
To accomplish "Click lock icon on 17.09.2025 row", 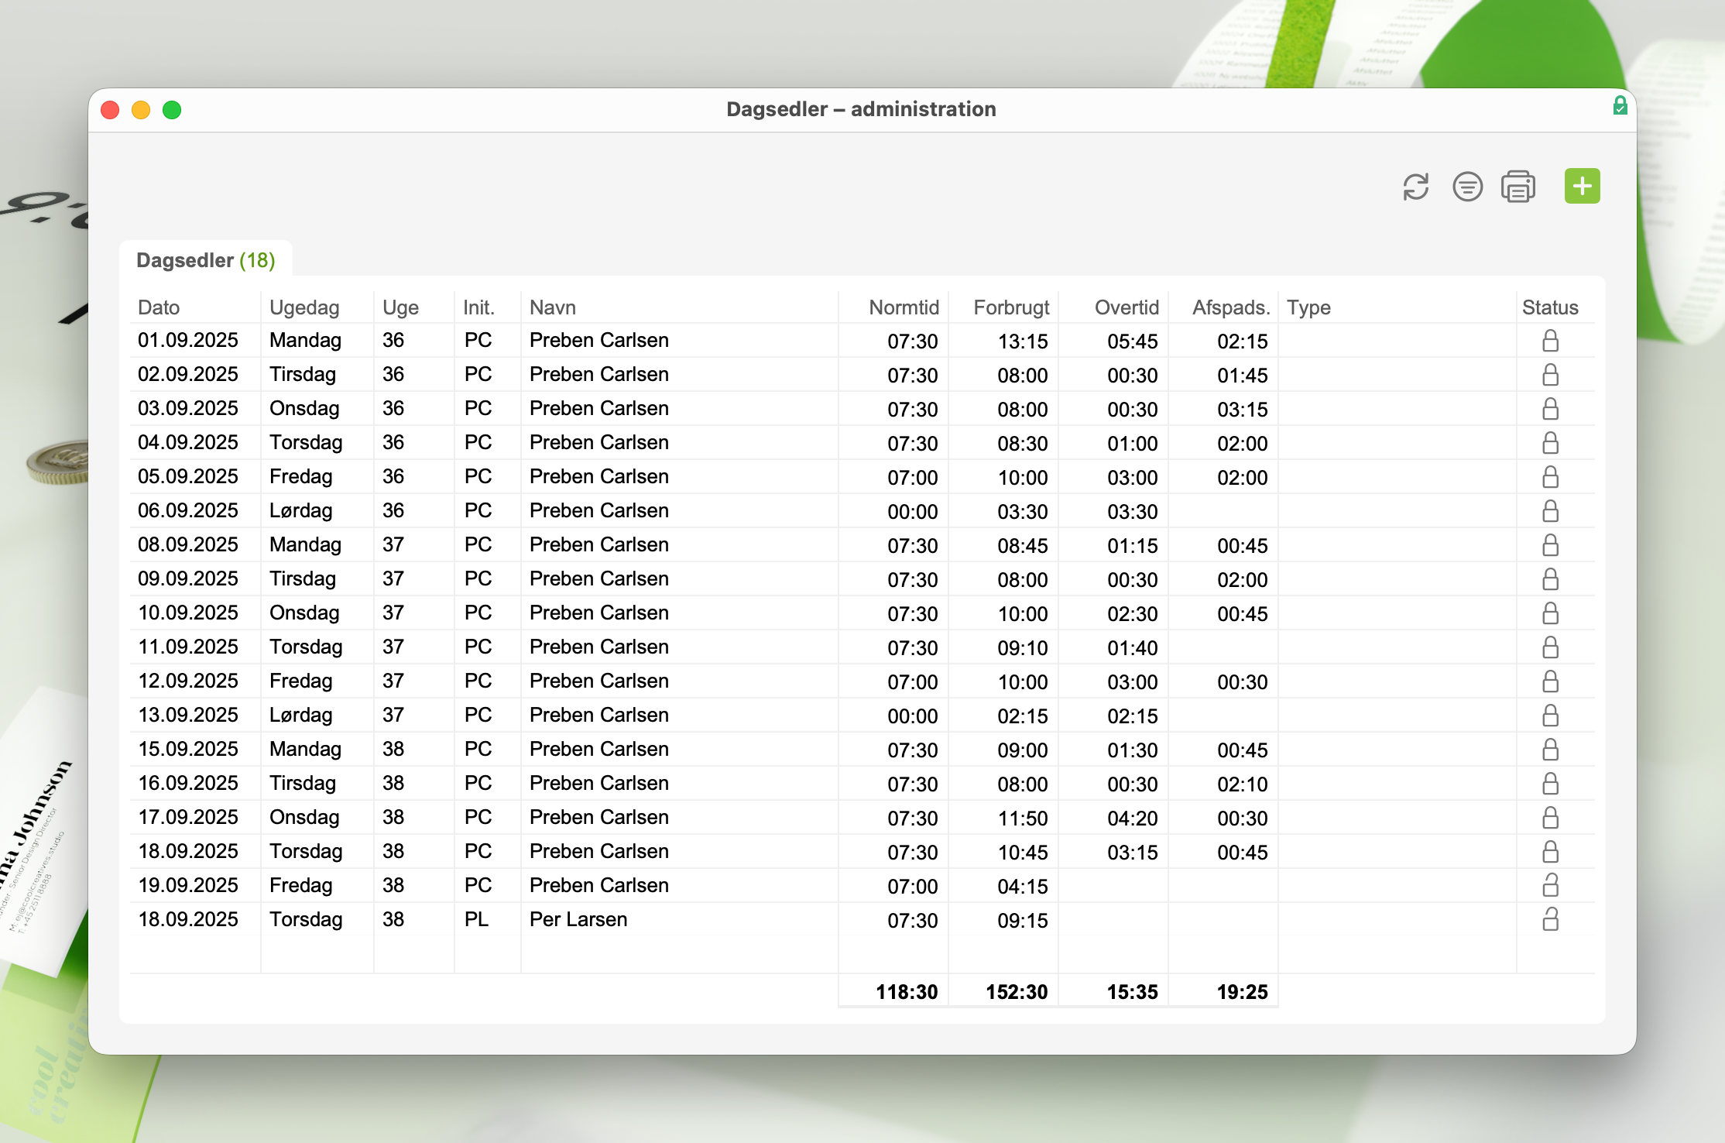I will [x=1550, y=818].
